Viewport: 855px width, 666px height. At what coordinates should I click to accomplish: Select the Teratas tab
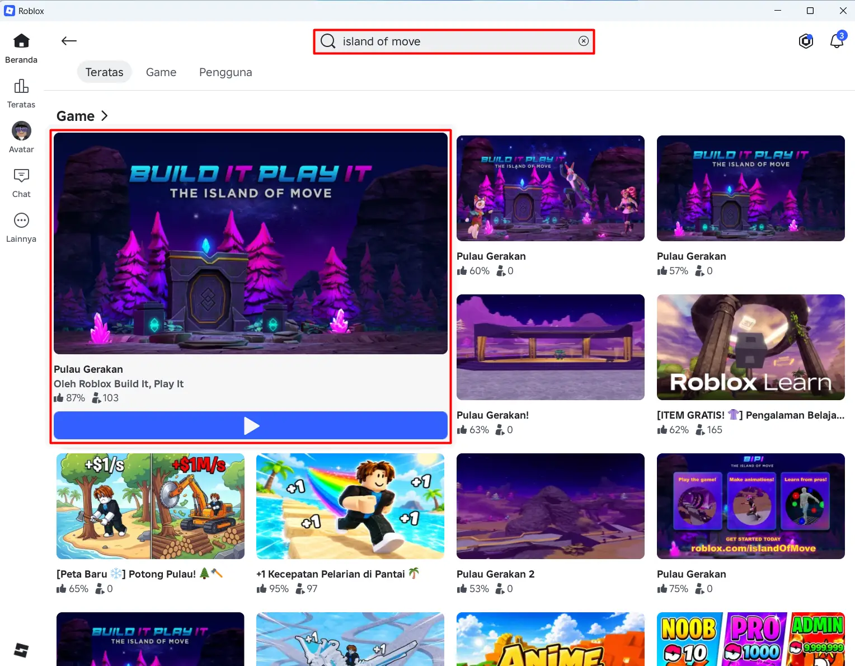[104, 72]
